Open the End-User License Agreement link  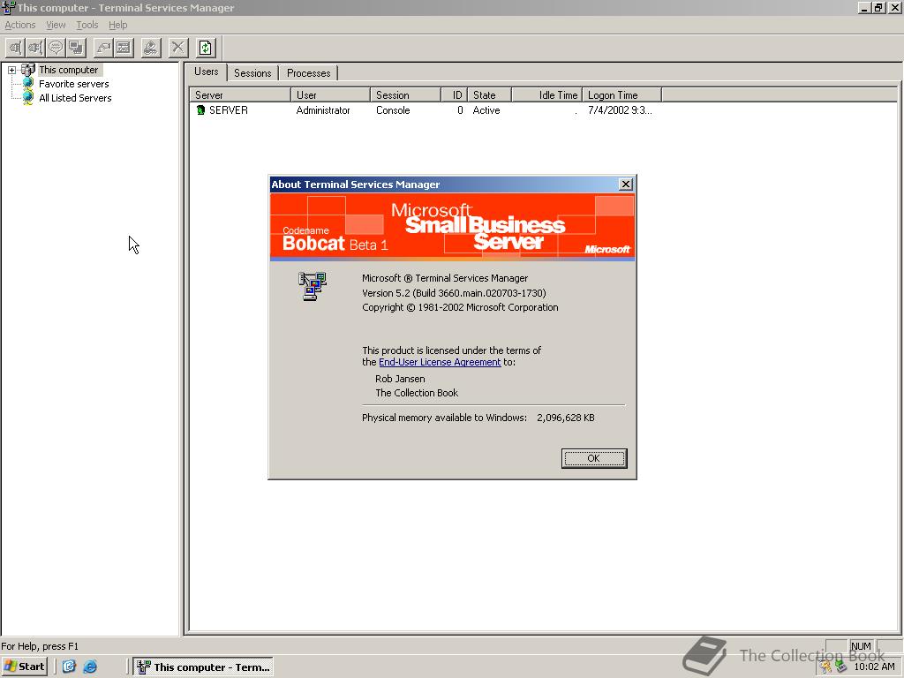pyautogui.click(x=440, y=362)
